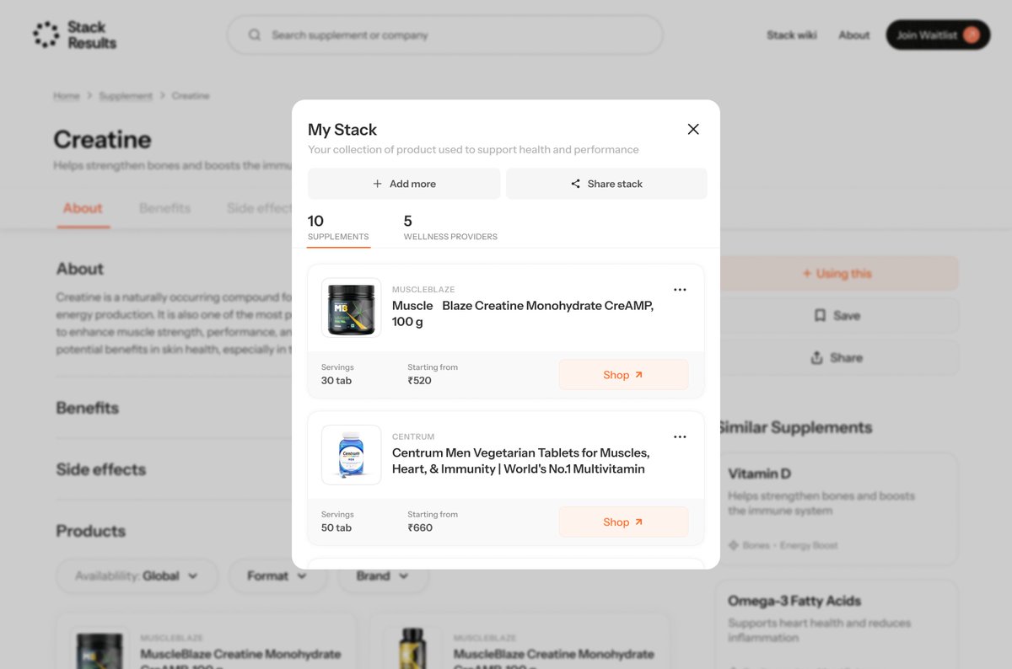
Task: Click MuscleBlaze Creatine product thumbnail in stack
Action: pyautogui.click(x=351, y=308)
